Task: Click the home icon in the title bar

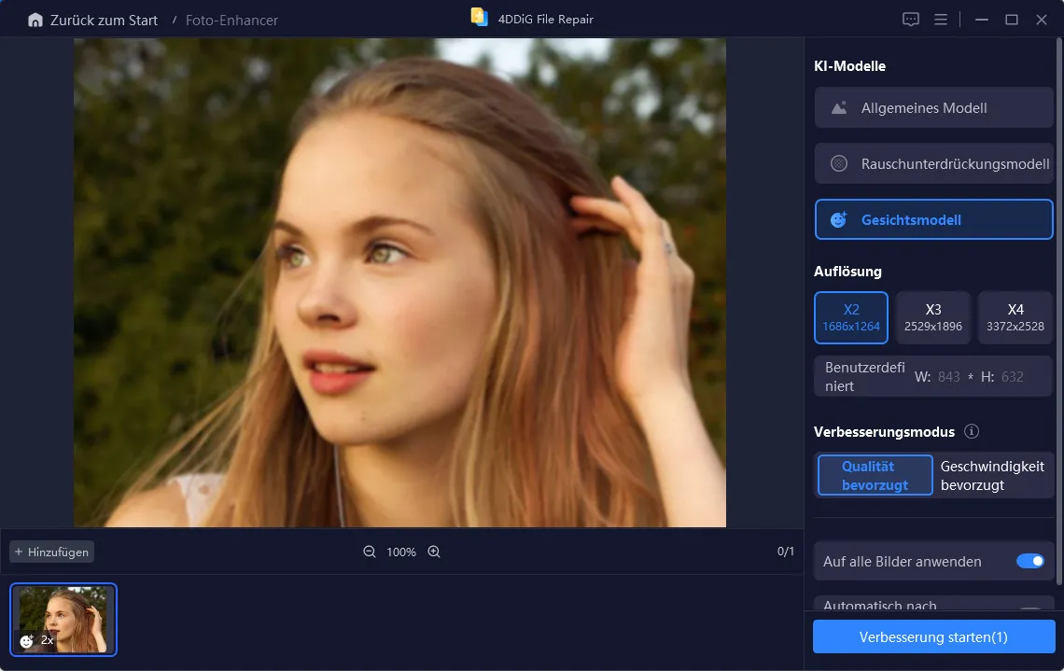Action: point(35,19)
